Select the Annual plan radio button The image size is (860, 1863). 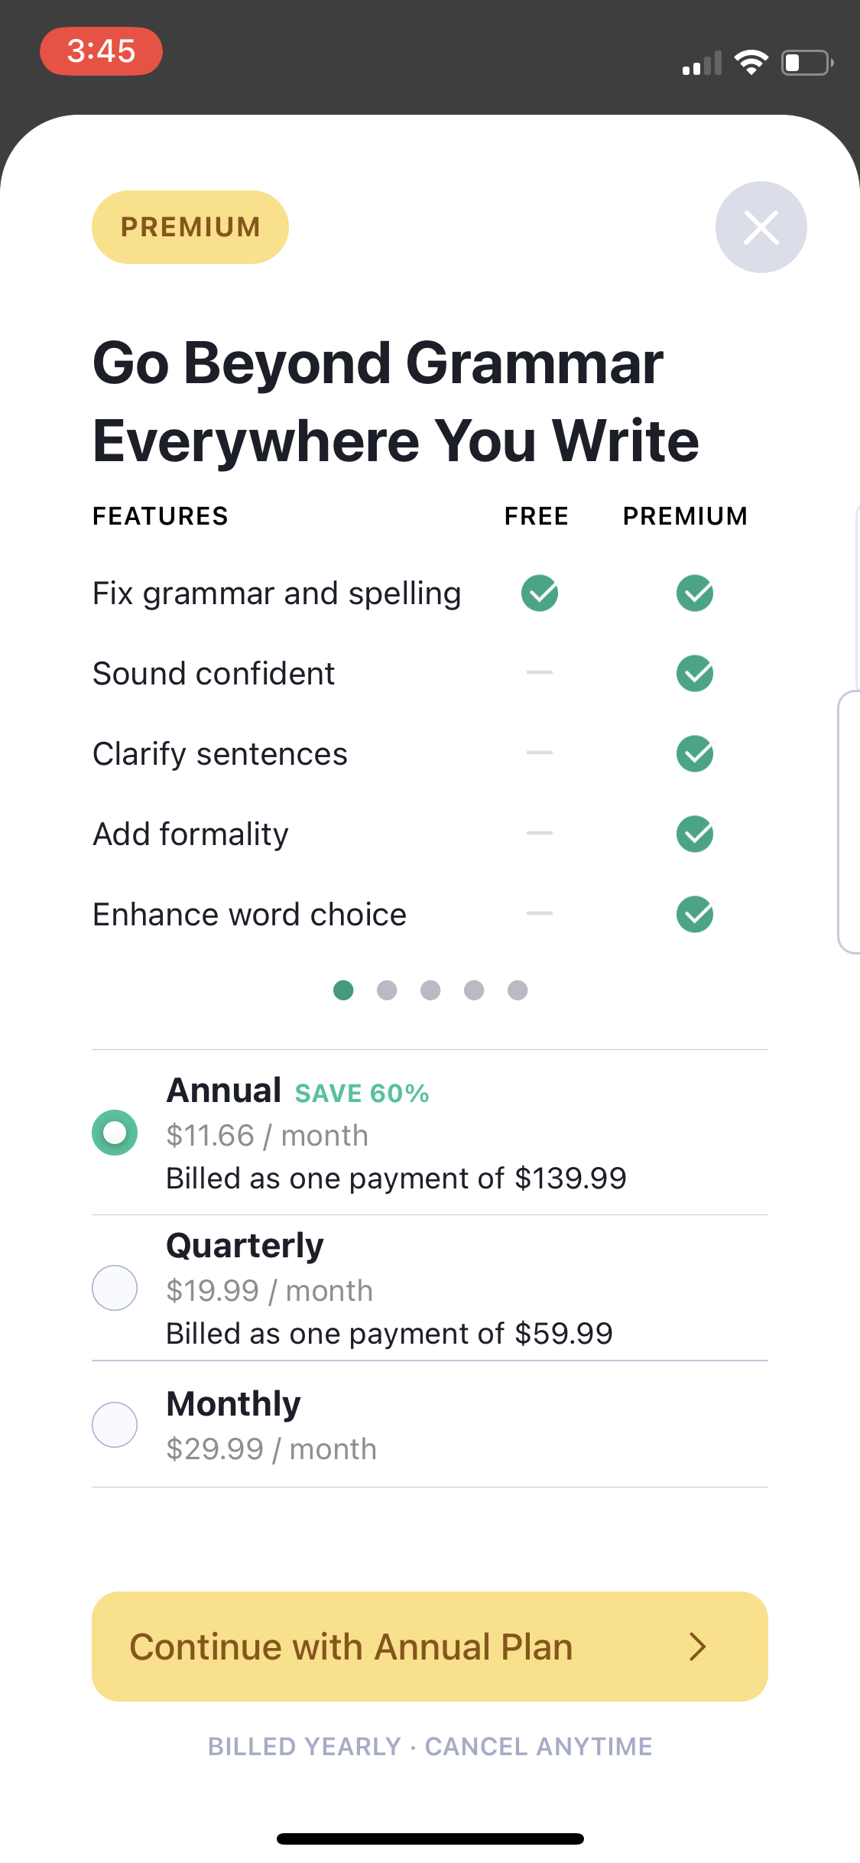click(x=114, y=1133)
